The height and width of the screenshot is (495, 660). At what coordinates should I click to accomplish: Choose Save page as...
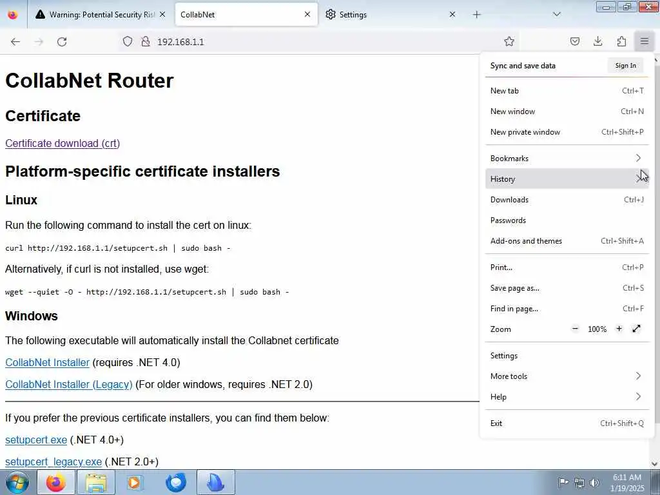[567, 288]
